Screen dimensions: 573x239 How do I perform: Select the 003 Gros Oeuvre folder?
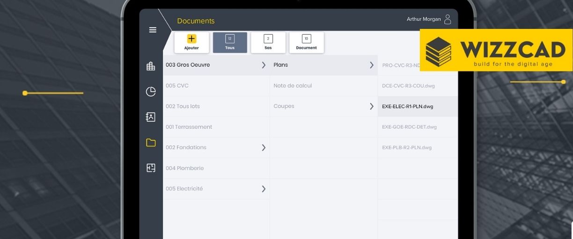[x=216, y=65]
